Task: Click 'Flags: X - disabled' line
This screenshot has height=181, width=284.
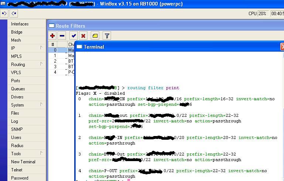Action: (100, 94)
